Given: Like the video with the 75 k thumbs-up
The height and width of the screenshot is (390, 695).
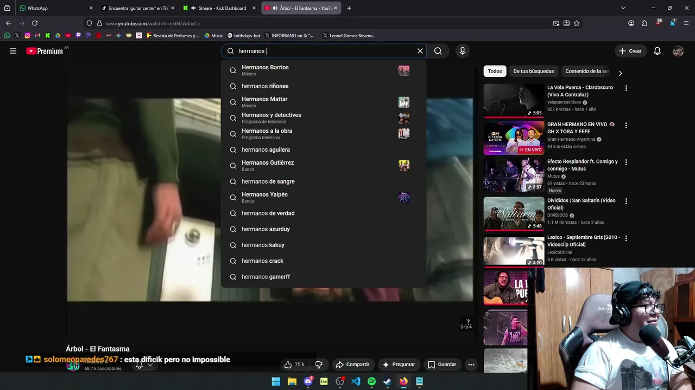Looking at the screenshot, I should point(295,365).
